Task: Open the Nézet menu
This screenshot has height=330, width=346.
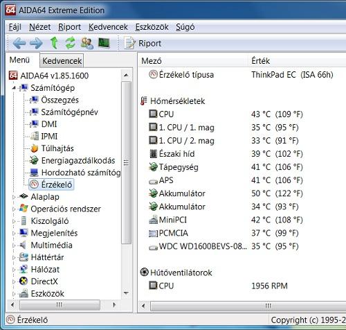Action: pyautogui.click(x=39, y=27)
